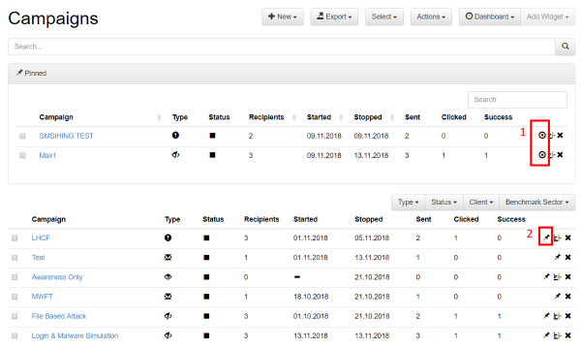Viewport: 581px width, 349px height.
Task: Click the envelope type icon of Test
Action: tap(168, 257)
